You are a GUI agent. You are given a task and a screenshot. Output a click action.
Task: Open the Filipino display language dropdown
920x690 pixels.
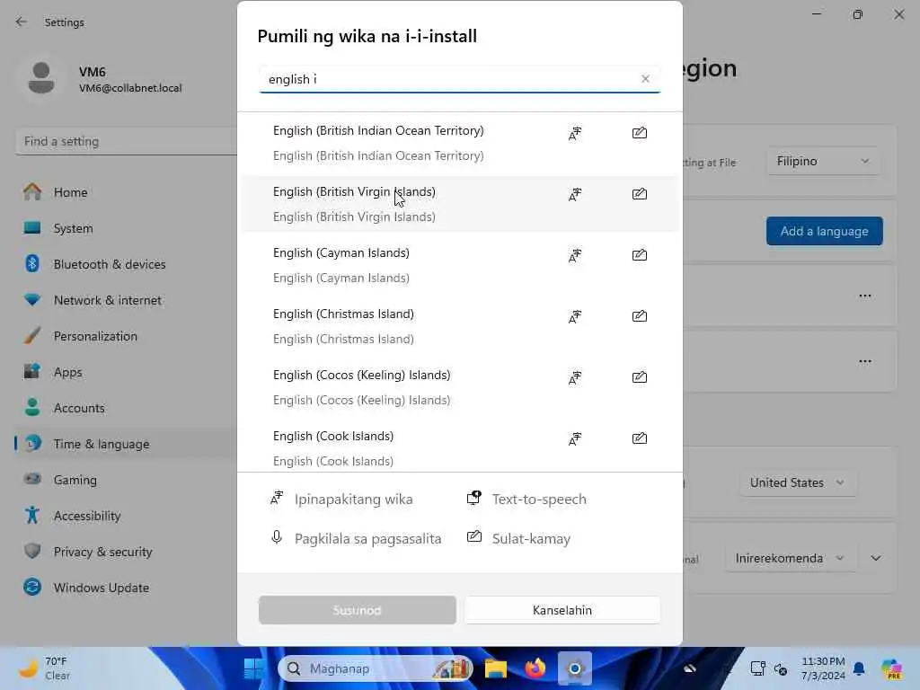pyautogui.click(x=823, y=161)
